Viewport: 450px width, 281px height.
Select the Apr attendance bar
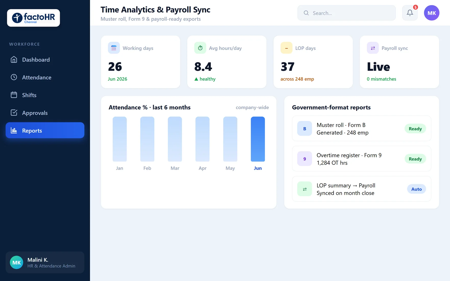click(202, 139)
